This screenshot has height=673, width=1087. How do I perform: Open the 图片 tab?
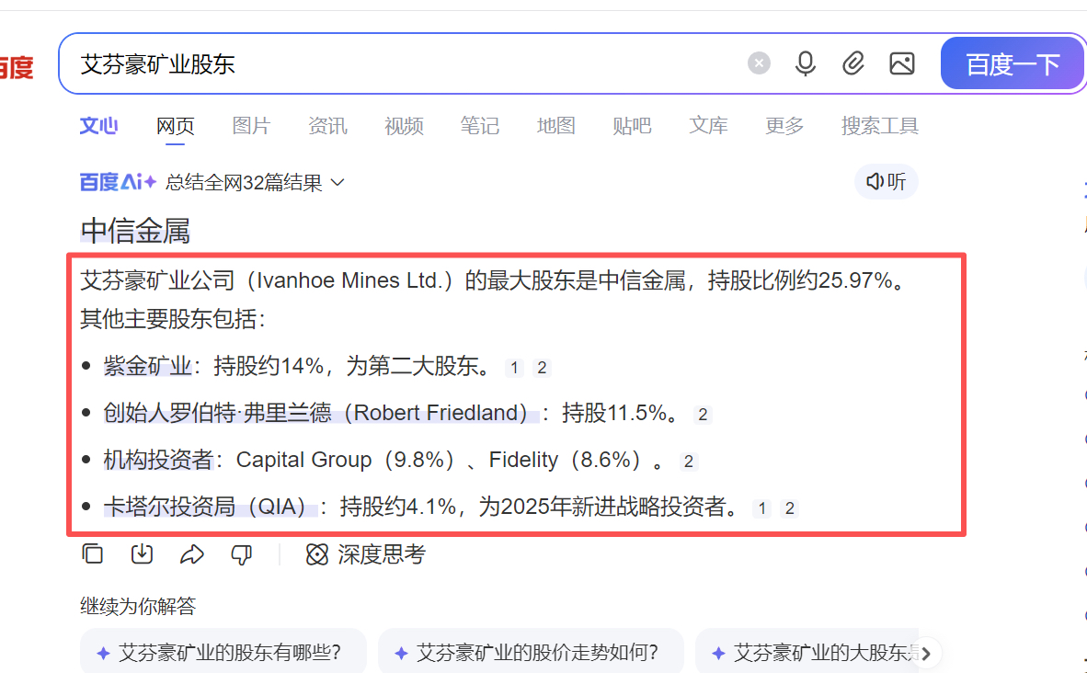(x=251, y=125)
